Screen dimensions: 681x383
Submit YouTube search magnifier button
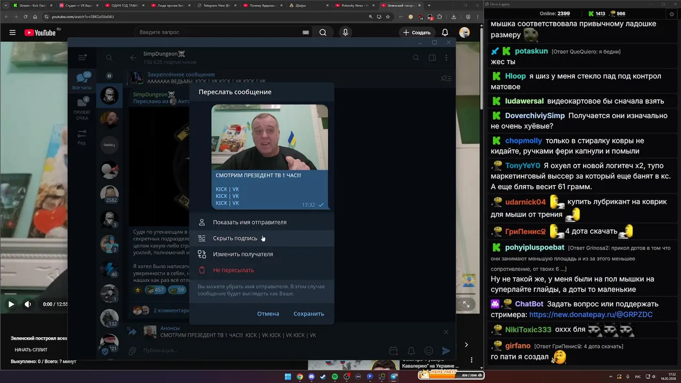pyautogui.click(x=323, y=32)
